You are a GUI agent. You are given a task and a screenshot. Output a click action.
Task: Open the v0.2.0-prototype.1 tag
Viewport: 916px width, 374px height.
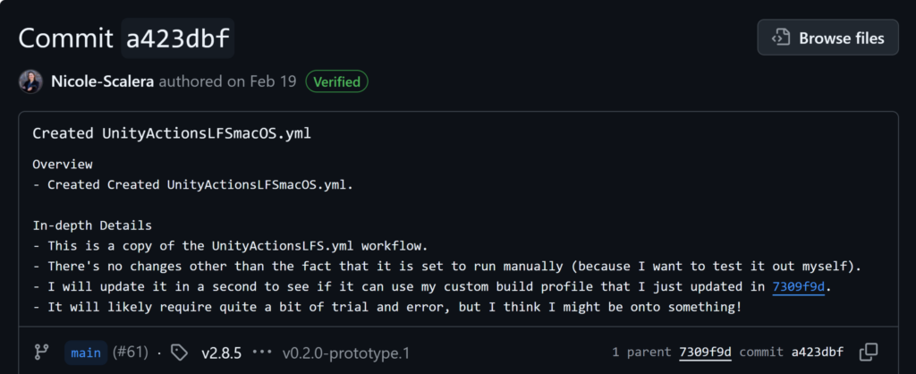[x=346, y=353]
